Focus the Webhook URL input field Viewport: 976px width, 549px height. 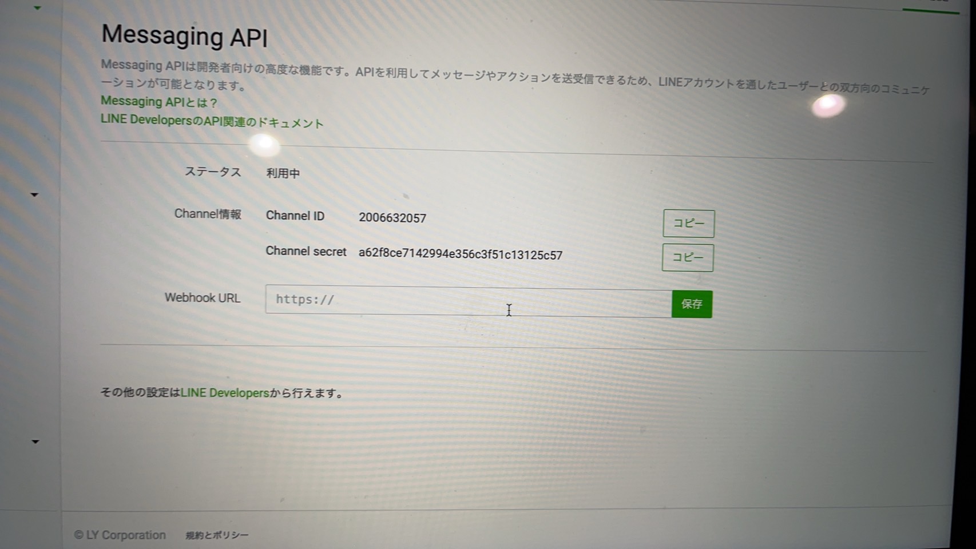(468, 301)
